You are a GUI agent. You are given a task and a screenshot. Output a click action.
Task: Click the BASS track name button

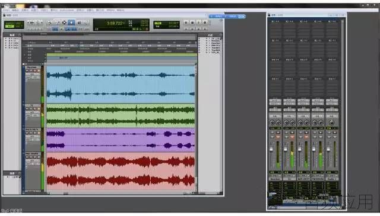(32, 130)
